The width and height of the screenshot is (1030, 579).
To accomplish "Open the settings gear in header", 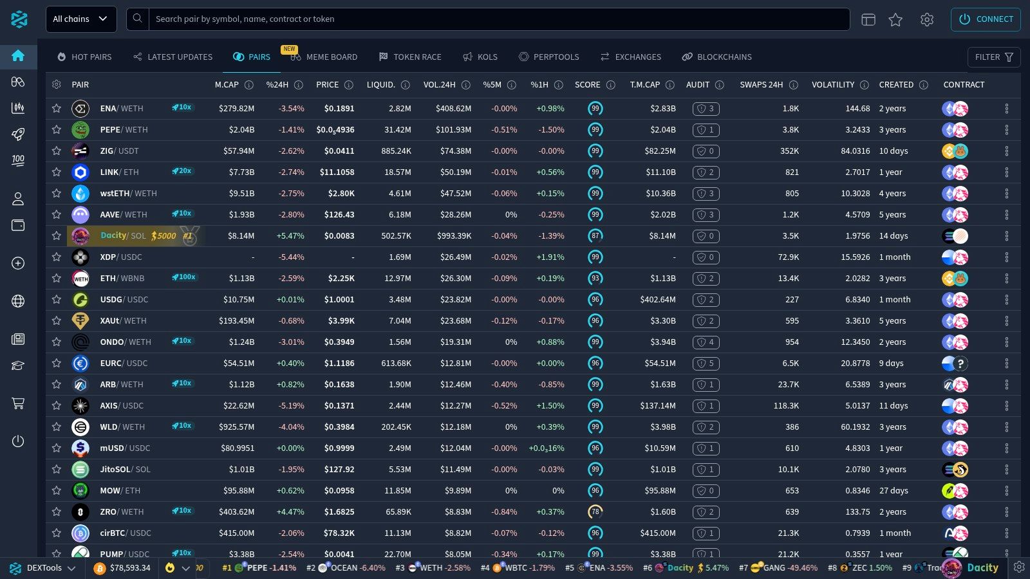I will pyautogui.click(x=927, y=19).
